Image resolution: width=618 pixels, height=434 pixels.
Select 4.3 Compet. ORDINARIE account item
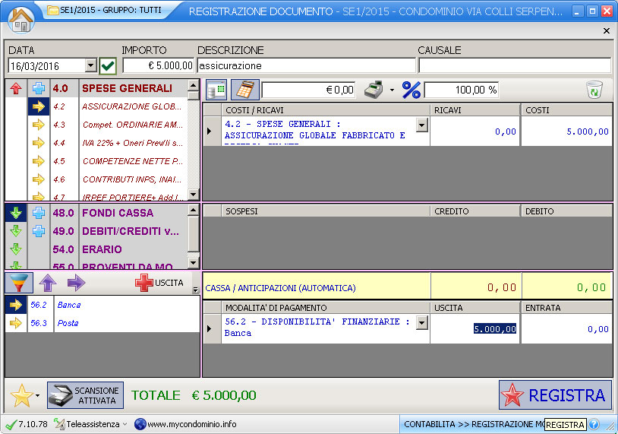[x=131, y=125]
